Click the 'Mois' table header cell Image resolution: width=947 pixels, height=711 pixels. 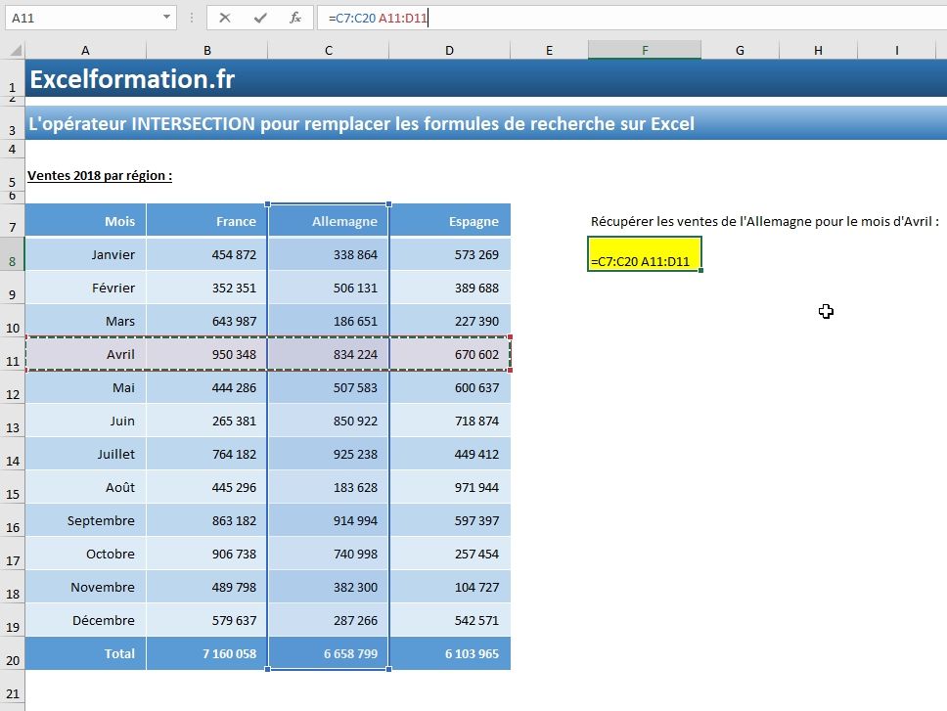[85, 221]
